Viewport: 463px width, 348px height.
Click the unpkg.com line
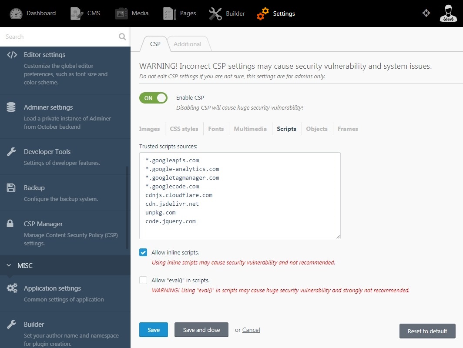[x=160, y=213]
